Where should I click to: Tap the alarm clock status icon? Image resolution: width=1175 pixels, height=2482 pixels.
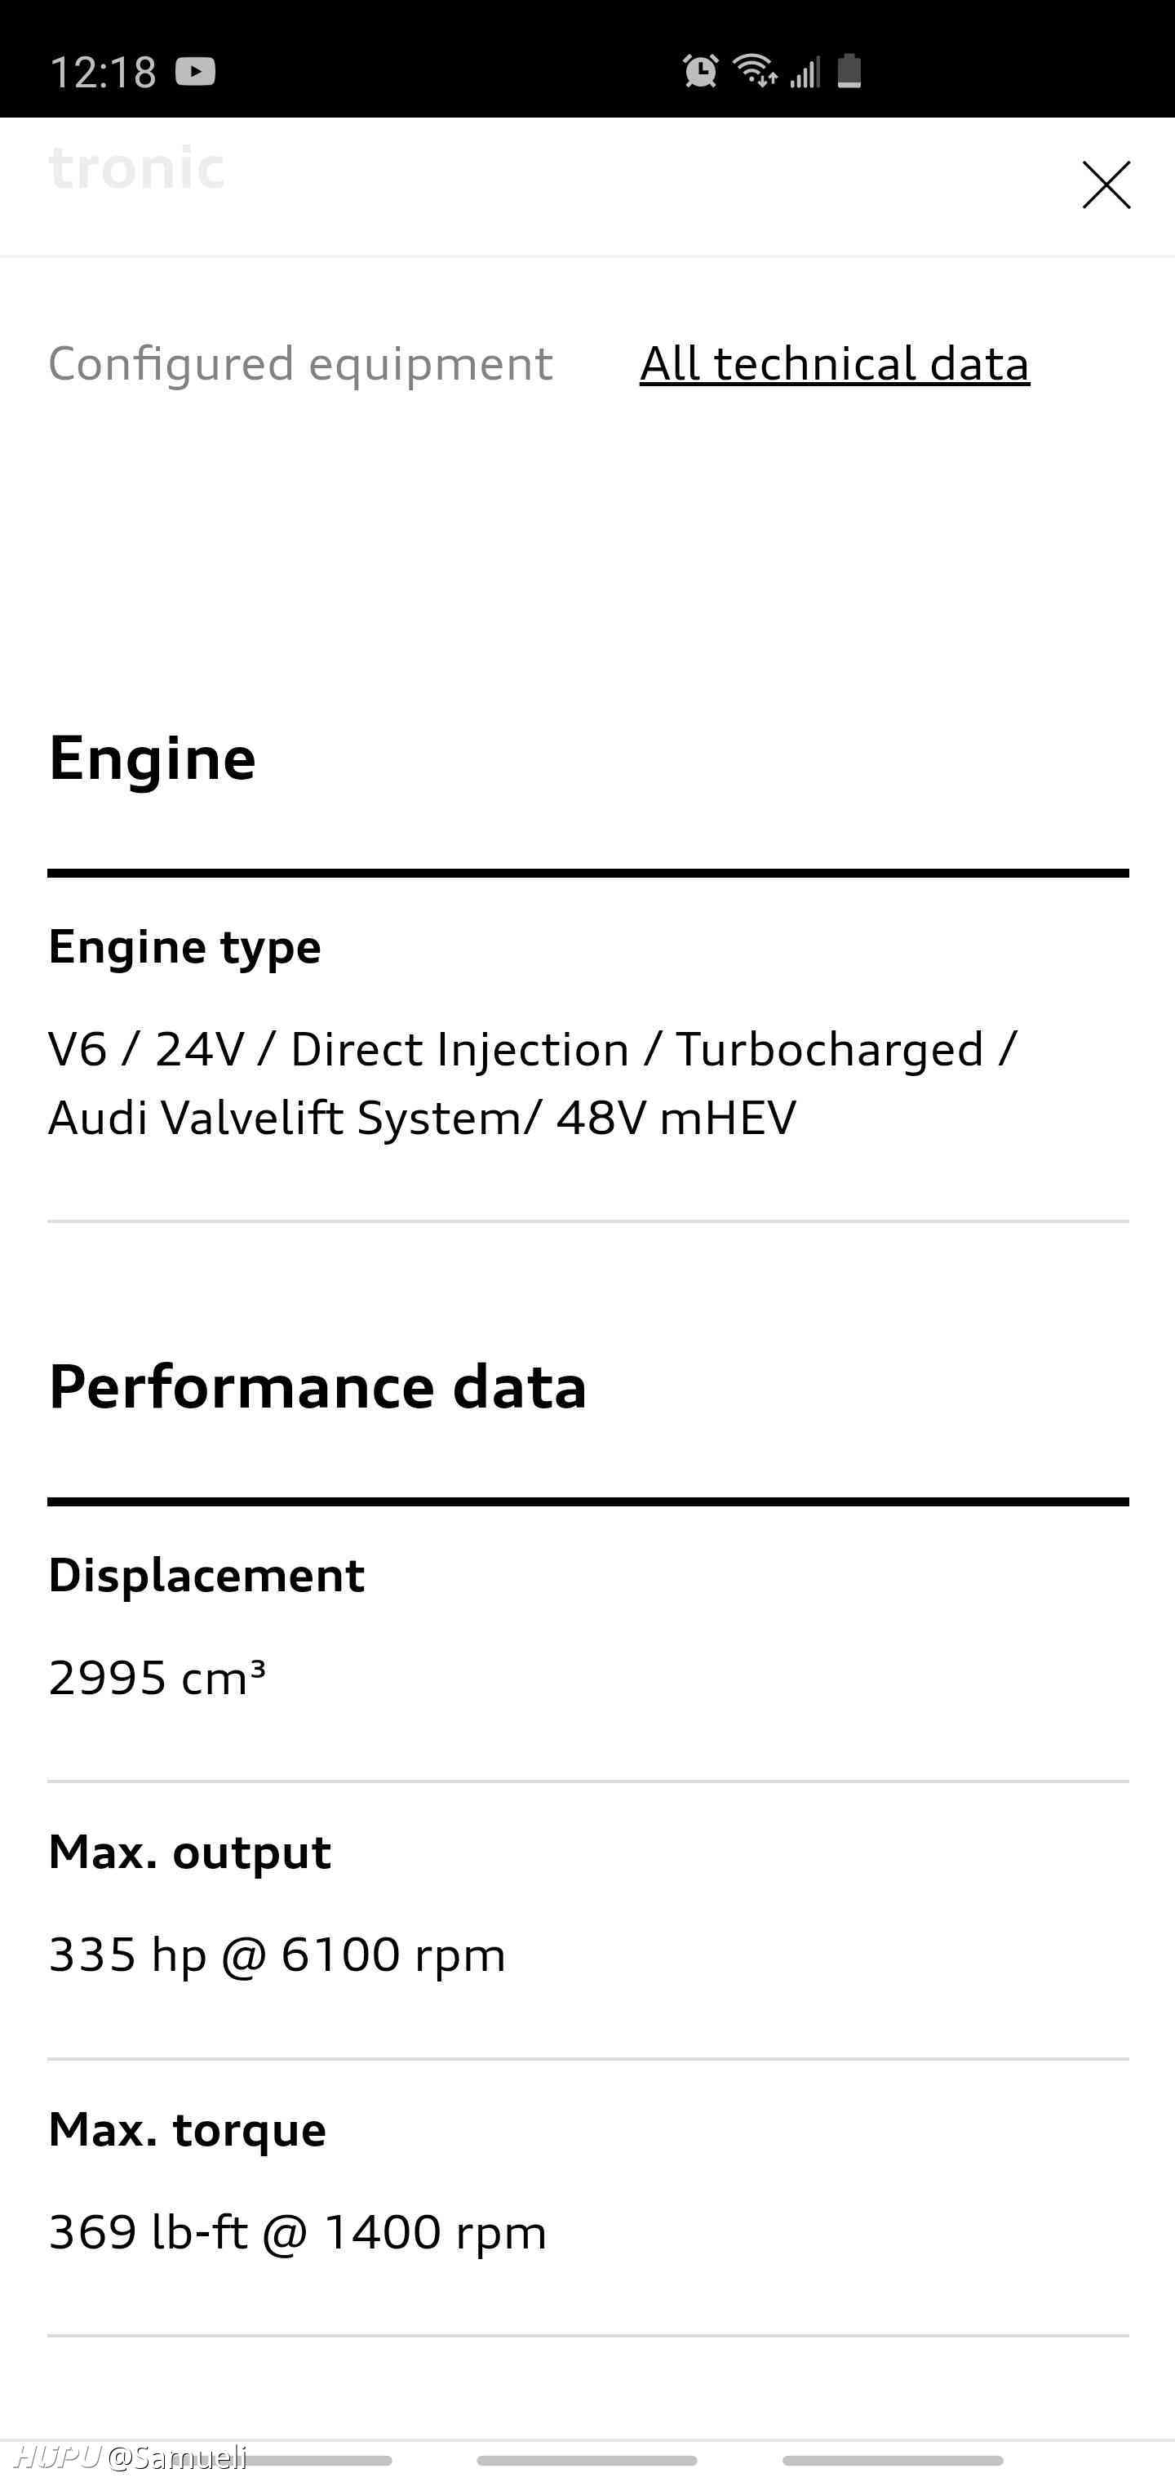pos(700,71)
